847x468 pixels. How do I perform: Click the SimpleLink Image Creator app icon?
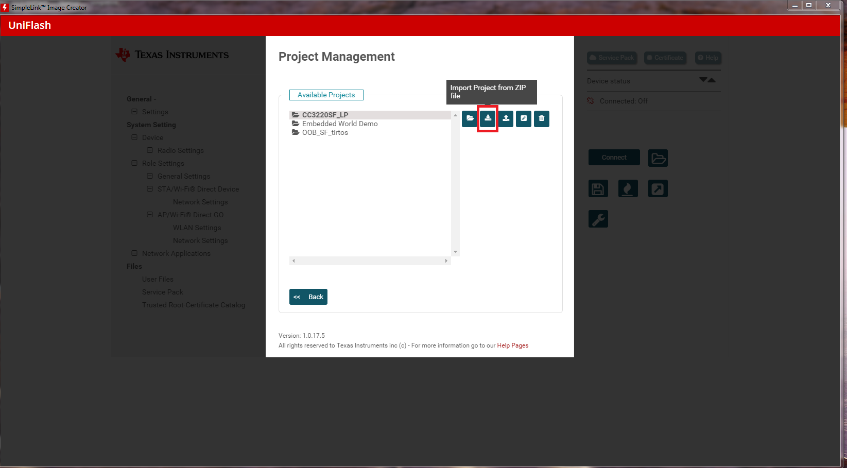[5, 7]
